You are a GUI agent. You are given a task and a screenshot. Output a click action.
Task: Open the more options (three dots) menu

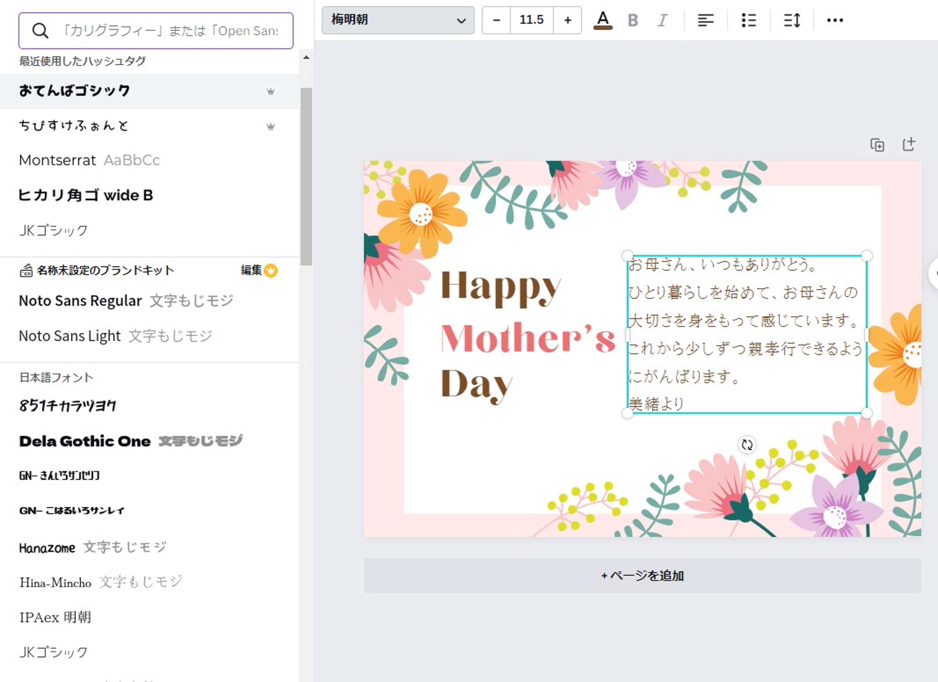click(x=835, y=20)
